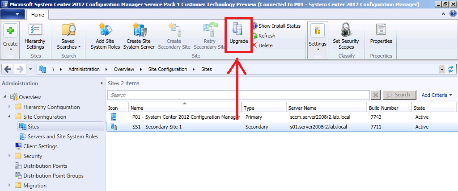
Task: Click Create Site System Server
Action: [139, 37]
